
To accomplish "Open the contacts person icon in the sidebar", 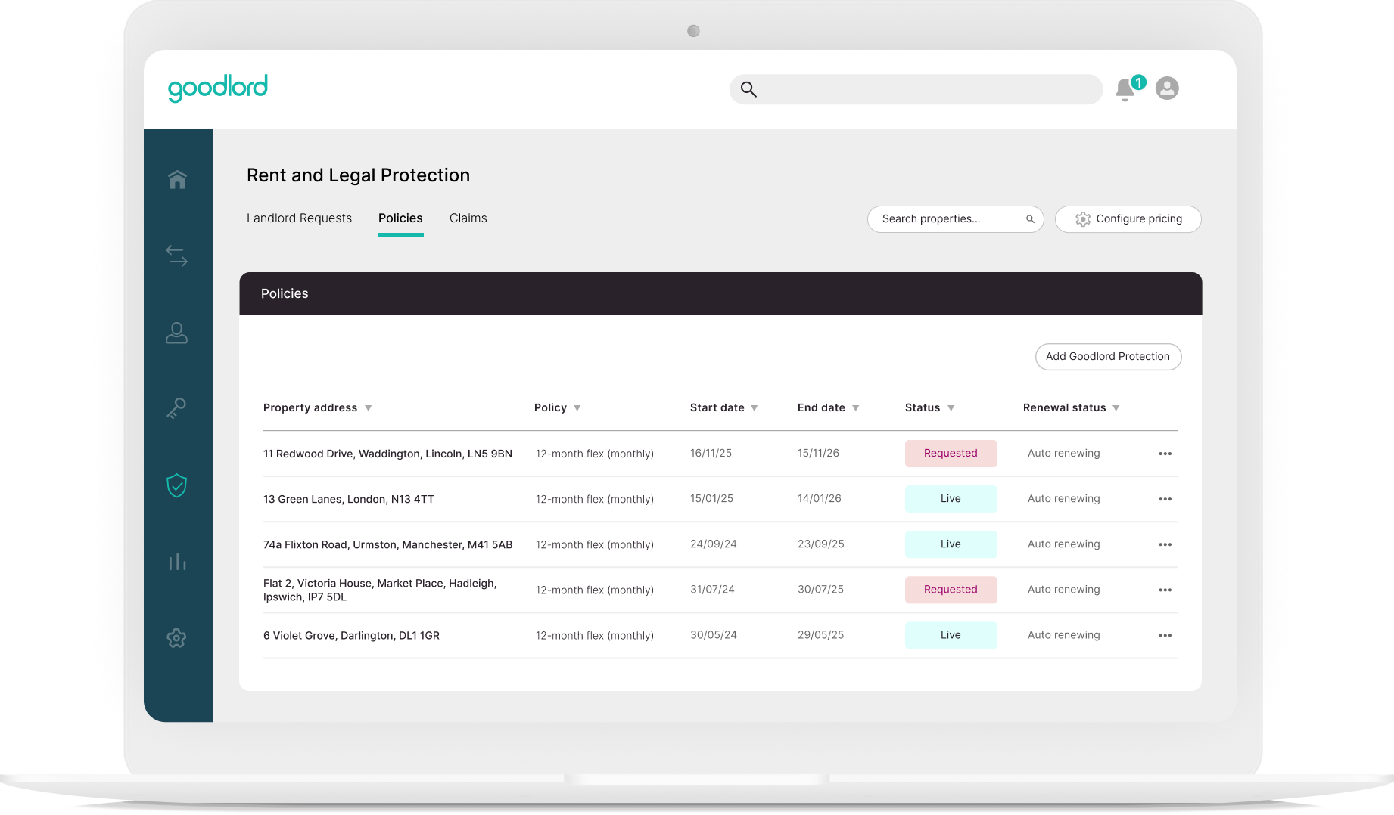I will click(177, 333).
